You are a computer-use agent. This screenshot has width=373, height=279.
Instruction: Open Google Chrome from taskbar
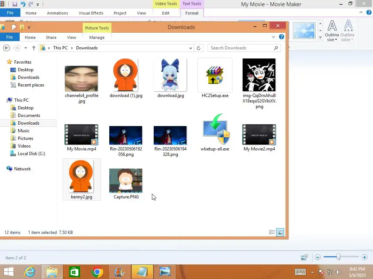[97, 272]
